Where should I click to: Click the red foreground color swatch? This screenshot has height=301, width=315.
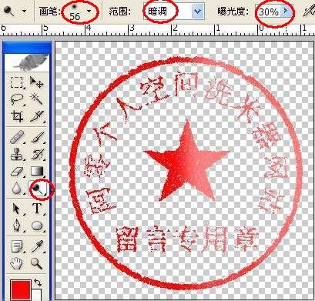click(x=21, y=290)
